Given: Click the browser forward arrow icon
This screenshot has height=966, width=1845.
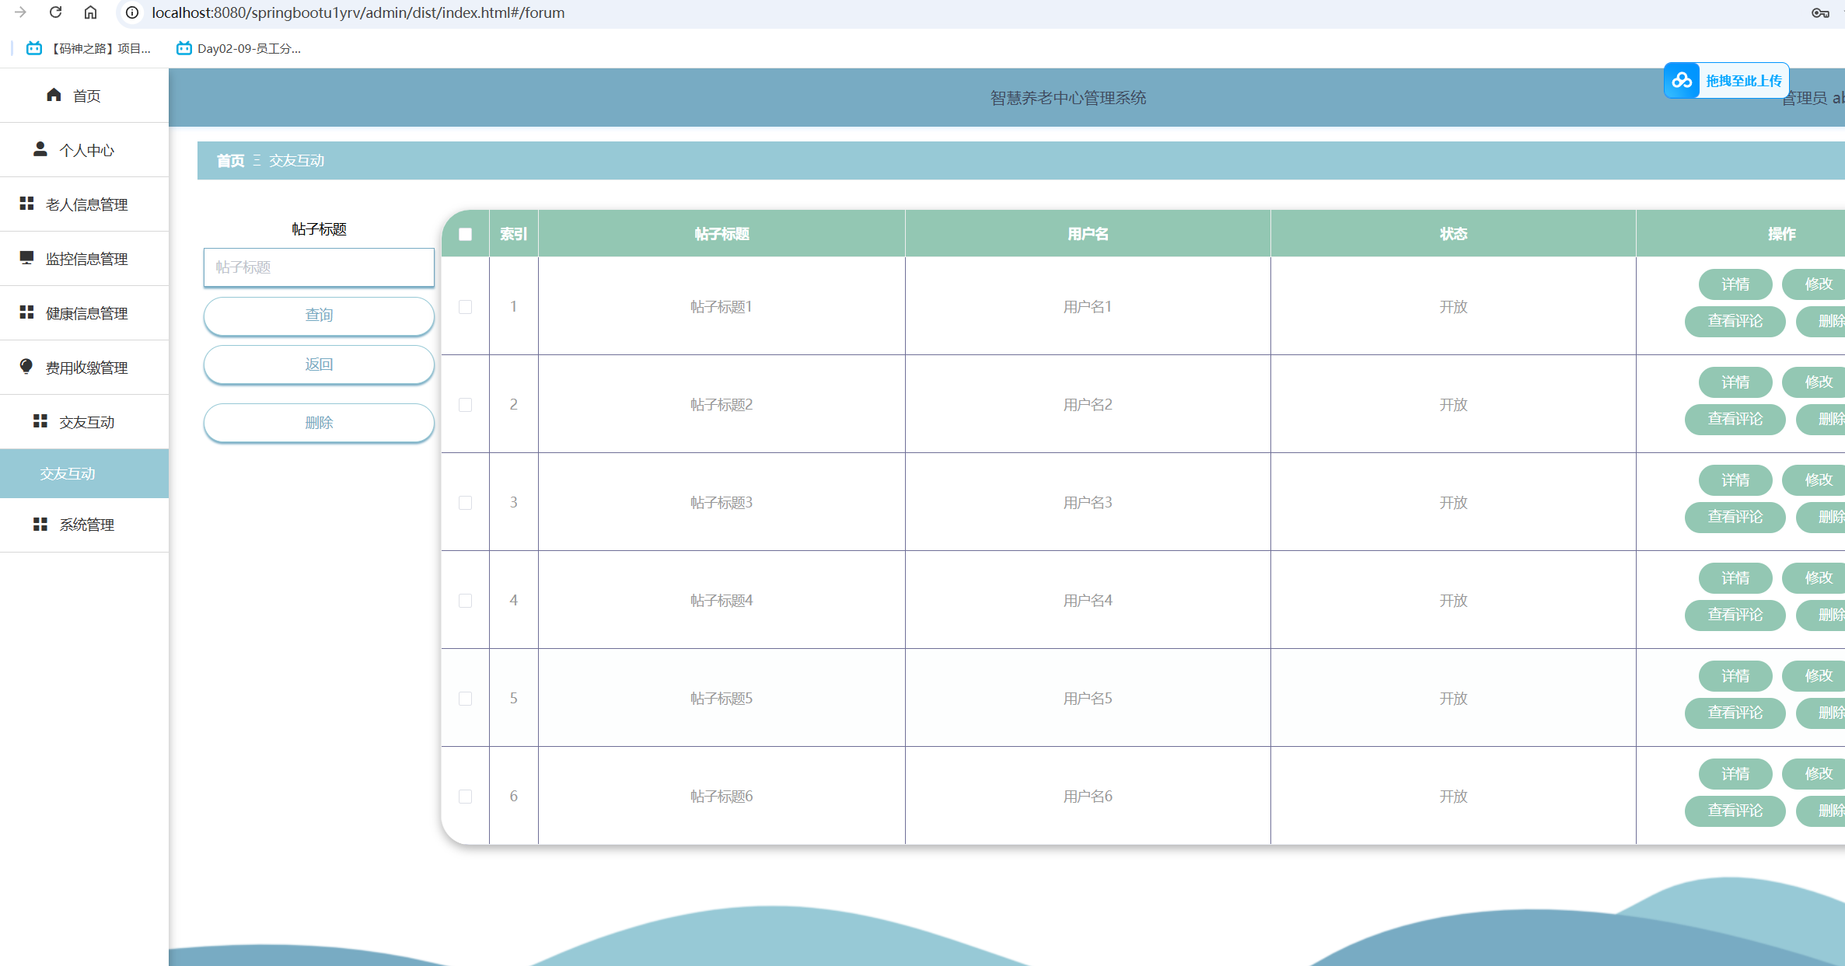Looking at the screenshot, I should (20, 12).
